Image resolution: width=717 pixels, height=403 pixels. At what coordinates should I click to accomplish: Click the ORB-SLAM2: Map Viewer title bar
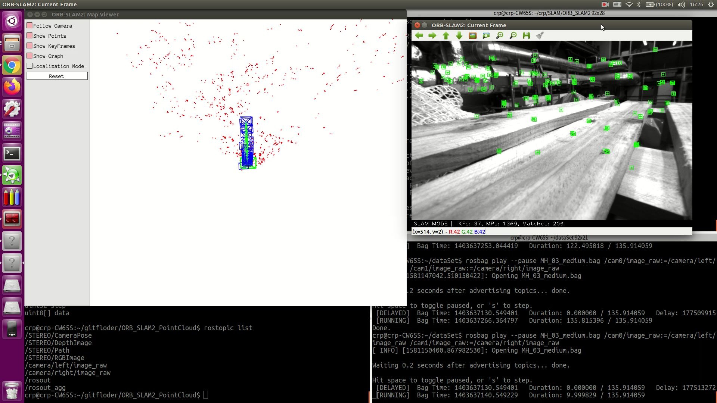coord(215,15)
